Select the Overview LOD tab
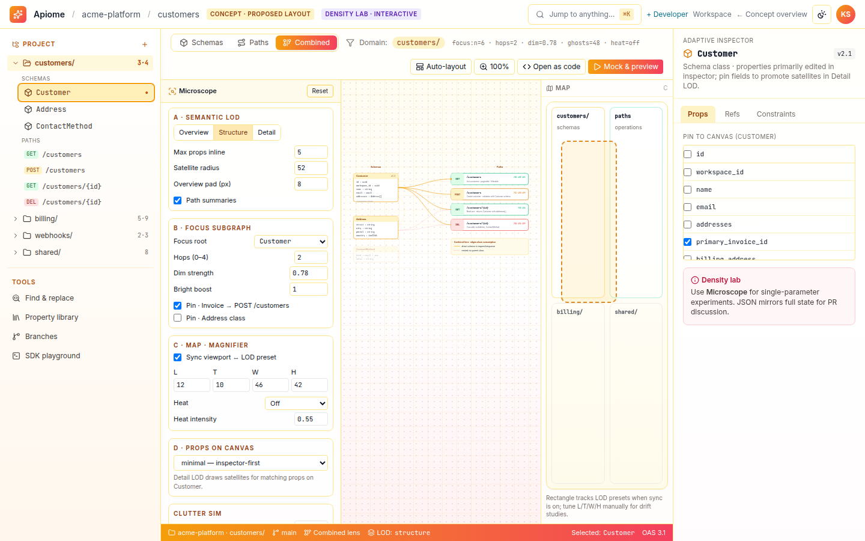This screenshot has height=541, width=865. tap(193, 133)
